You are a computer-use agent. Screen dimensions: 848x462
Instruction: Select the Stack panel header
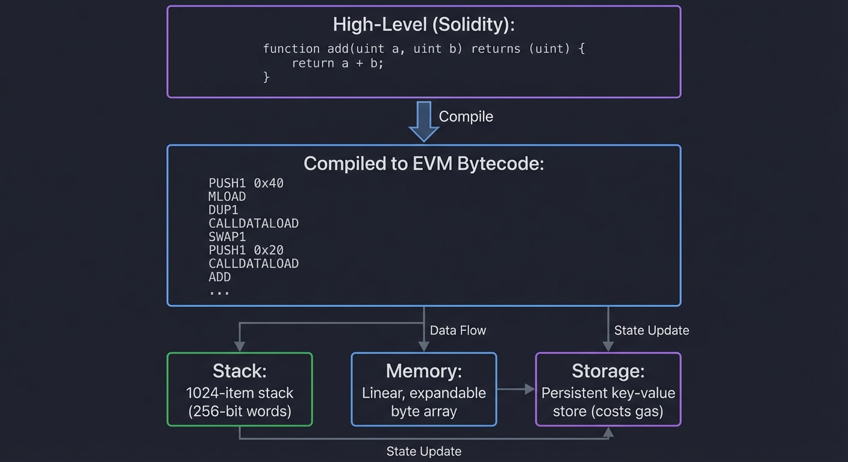pyautogui.click(x=239, y=371)
